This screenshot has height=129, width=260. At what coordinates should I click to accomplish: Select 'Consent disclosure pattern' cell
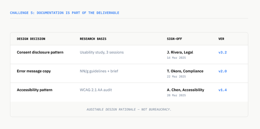coord(40,52)
